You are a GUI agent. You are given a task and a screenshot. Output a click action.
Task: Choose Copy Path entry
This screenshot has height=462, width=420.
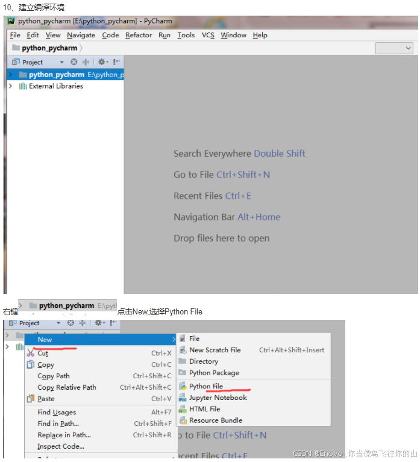(100, 376)
